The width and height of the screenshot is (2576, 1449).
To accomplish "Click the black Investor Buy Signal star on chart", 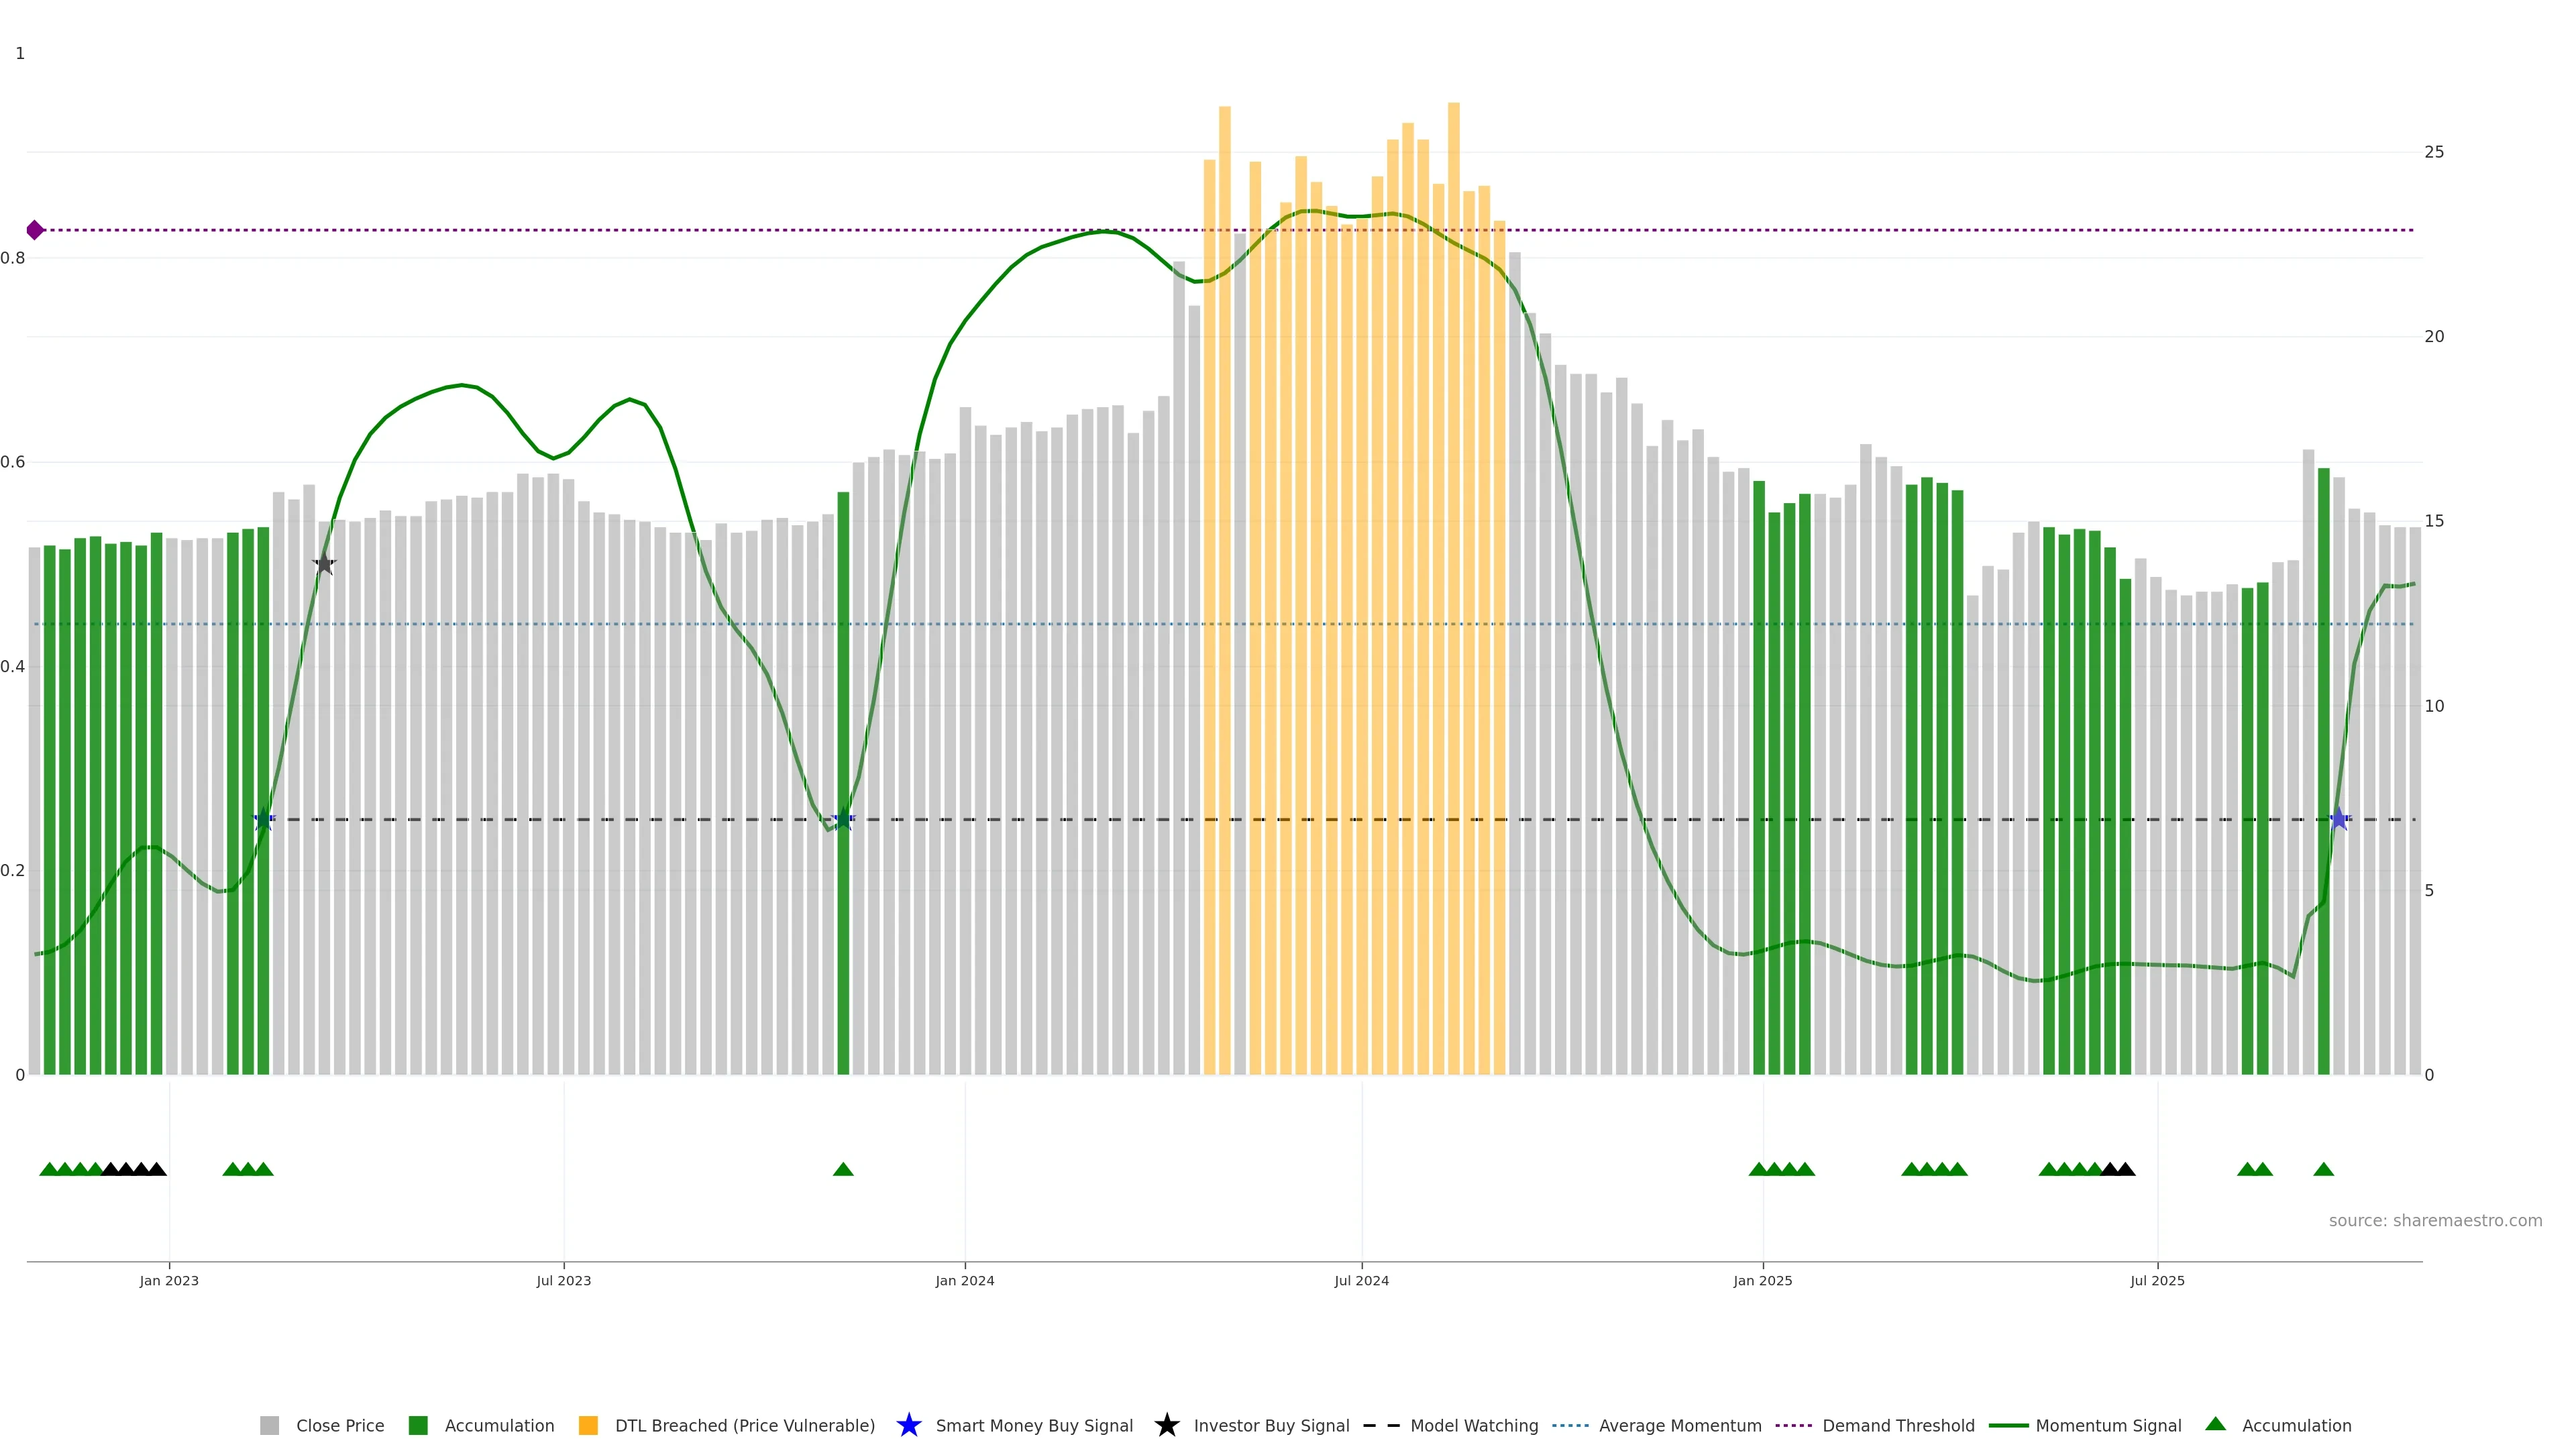I will [x=324, y=564].
